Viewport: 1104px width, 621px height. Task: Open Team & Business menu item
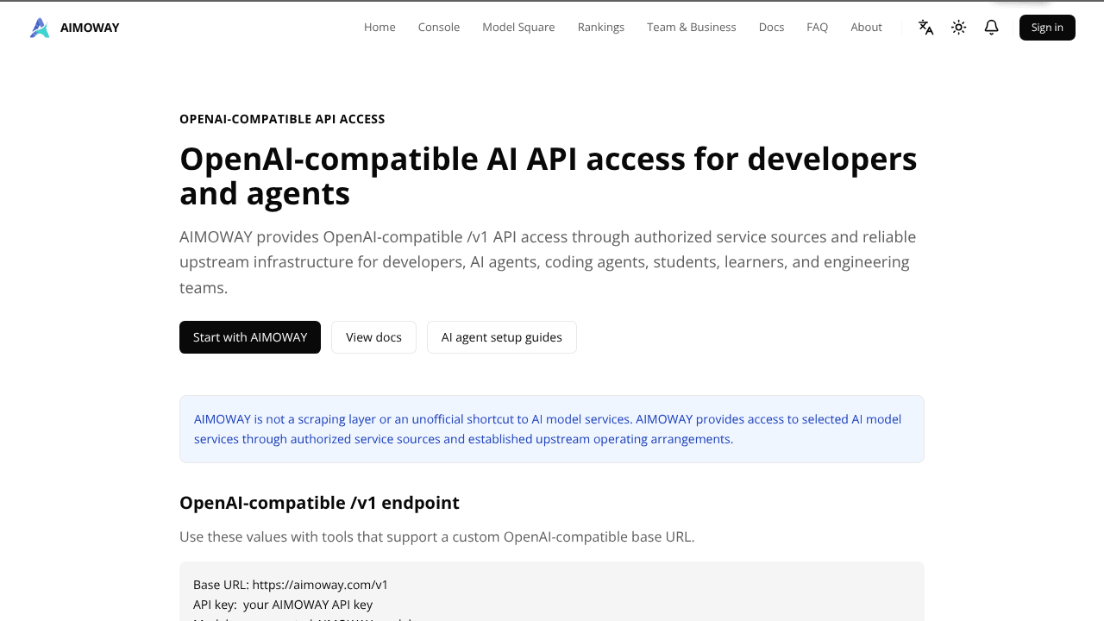coord(692,28)
